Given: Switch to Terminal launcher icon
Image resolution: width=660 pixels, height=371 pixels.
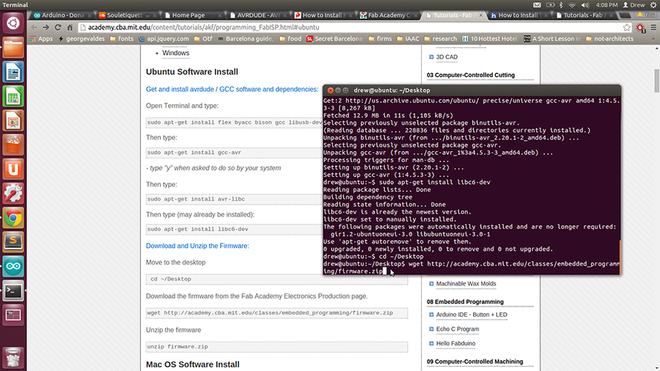Looking at the screenshot, I should [13, 290].
